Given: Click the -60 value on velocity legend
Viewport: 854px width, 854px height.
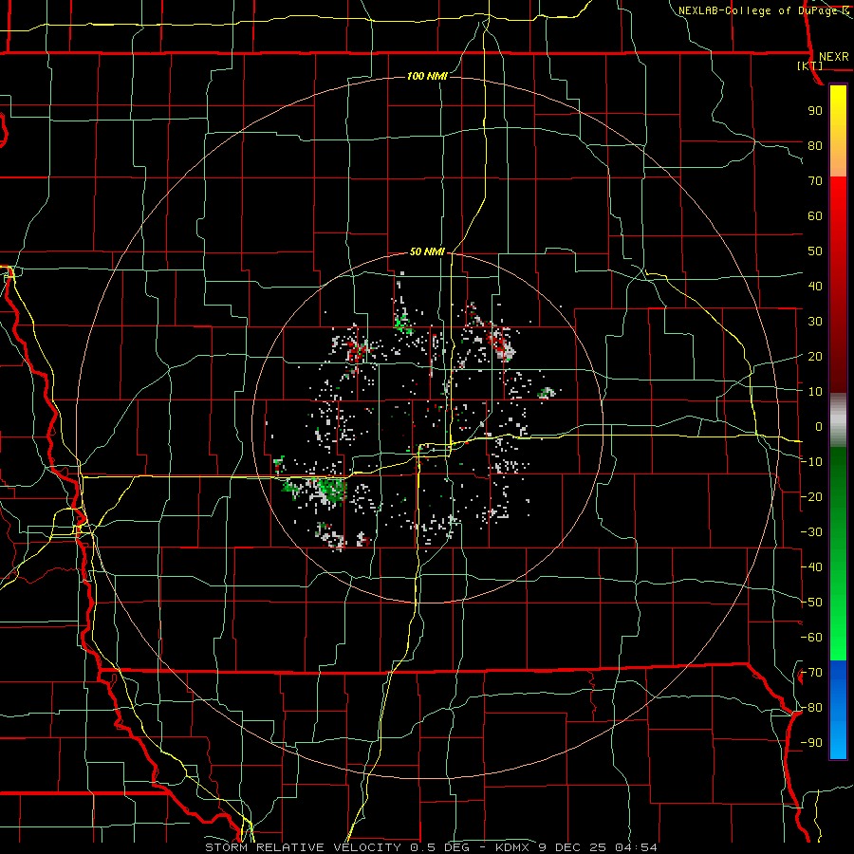Looking at the screenshot, I should [811, 638].
